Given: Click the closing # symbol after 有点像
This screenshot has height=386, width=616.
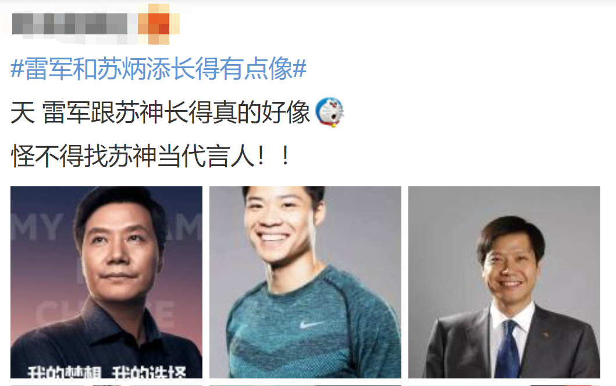Looking at the screenshot, I should point(300,69).
